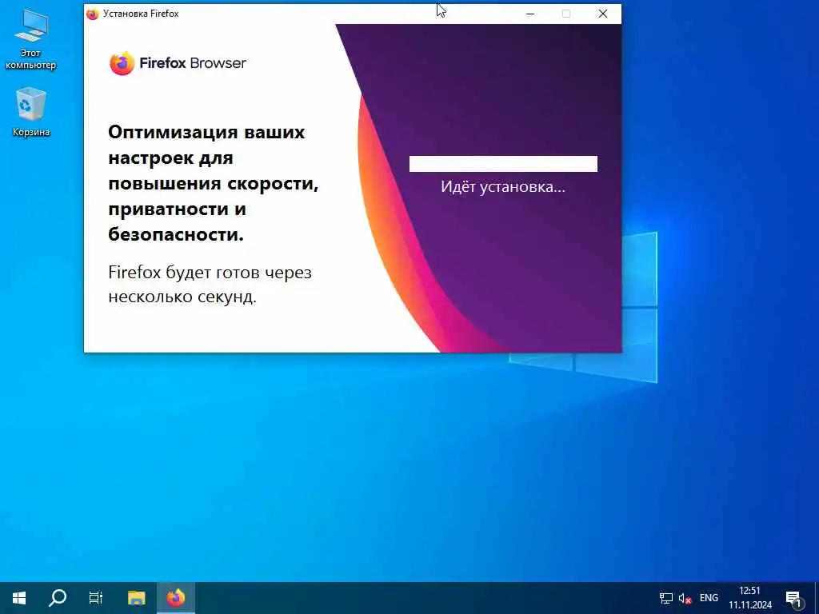Open the clock showing 12:51 11.11.2024
819x614 pixels.
point(750,598)
